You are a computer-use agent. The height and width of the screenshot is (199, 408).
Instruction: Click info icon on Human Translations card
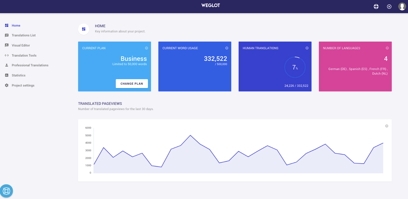coord(307,48)
